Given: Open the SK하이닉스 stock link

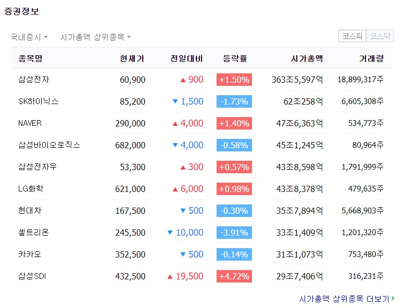Looking at the screenshot, I should (38, 101).
